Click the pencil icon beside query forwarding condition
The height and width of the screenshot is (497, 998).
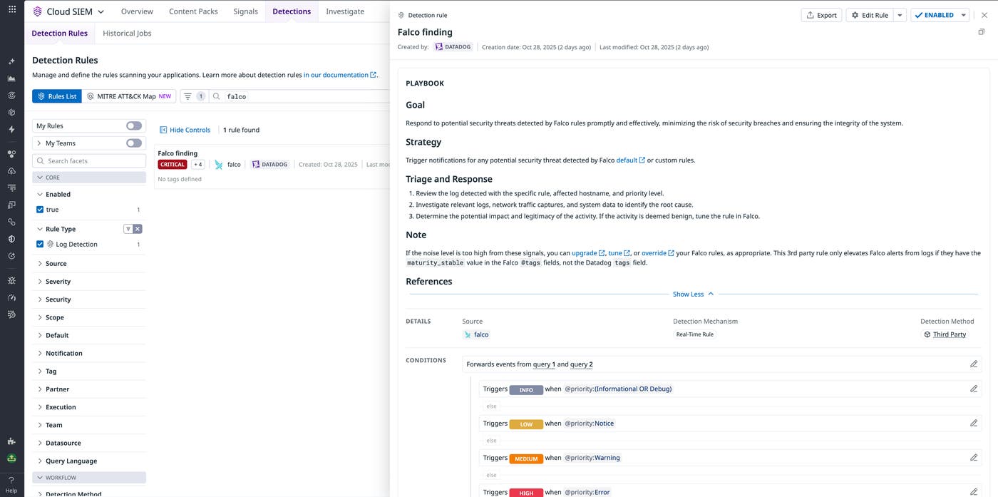pos(974,364)
